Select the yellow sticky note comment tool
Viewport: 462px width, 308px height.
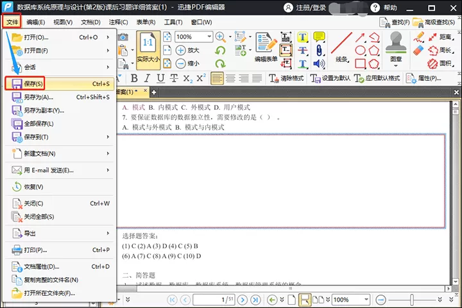coord(319,37)
